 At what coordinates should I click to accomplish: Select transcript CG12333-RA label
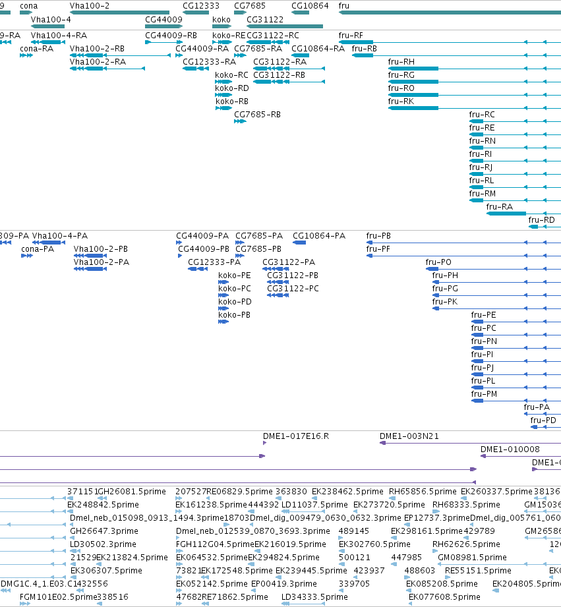[209, 61]
